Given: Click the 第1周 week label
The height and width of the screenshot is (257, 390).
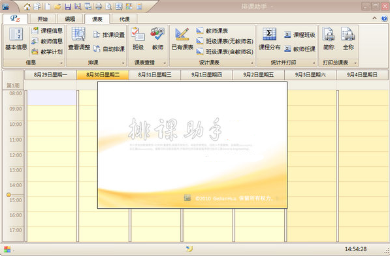Looking at the screenshot, I should [13, 85].
